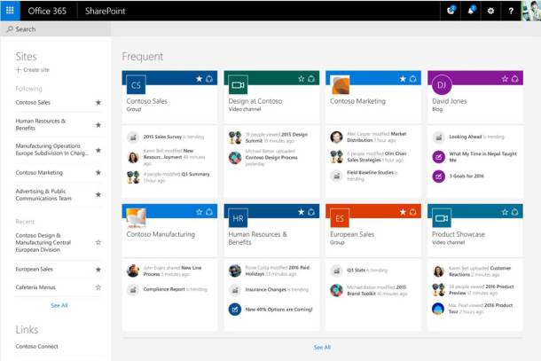Click the circular icon on Contoso Sales card header
Image resolution: width=541 pixels, height=361 pixels.
coord(209,79)
